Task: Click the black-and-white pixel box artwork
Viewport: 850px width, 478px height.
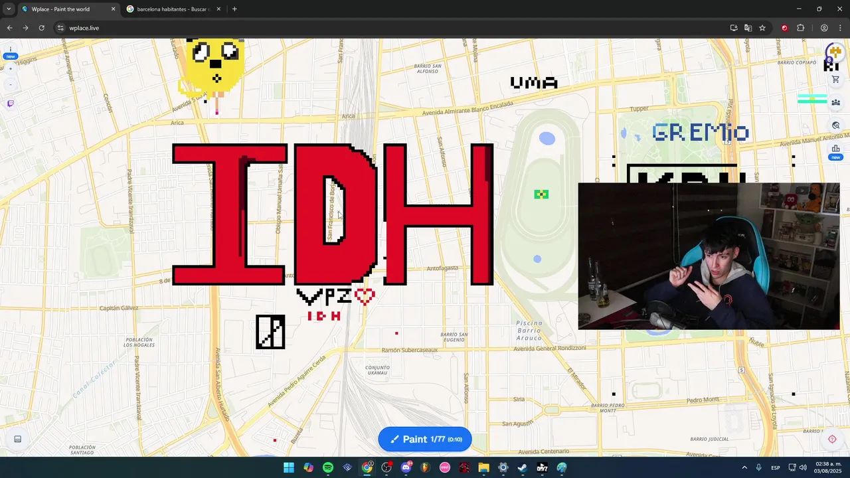Action: click(x=270, y=332)
